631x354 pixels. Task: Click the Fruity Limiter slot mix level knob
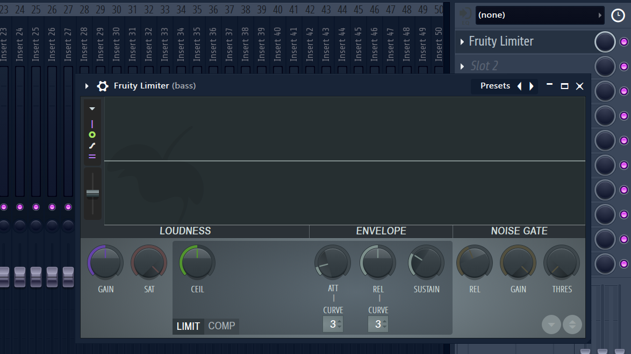(605, 42)
